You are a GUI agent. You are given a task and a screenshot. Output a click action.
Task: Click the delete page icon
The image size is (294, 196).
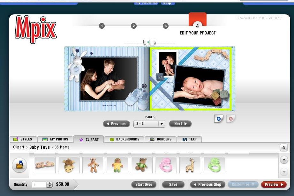(230, 119)
